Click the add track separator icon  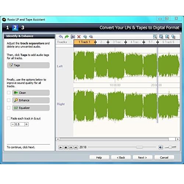tap(85, 36)
